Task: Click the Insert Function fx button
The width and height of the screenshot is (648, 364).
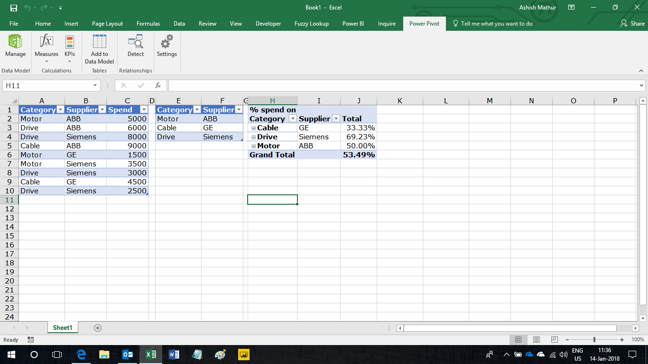Action: (x=158, y=86)
